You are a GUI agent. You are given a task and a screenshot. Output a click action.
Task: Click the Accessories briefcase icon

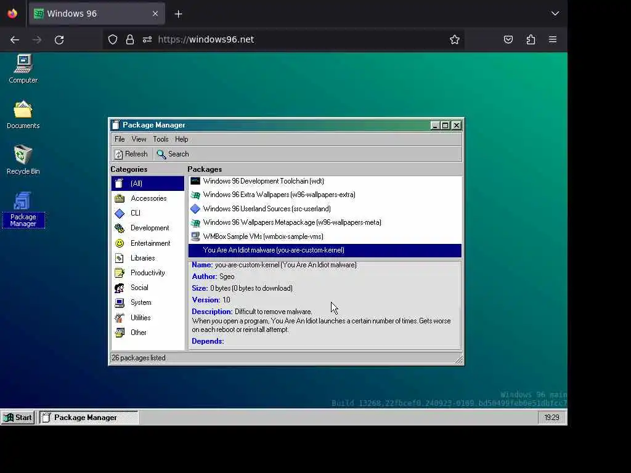[x=120, y=198]
